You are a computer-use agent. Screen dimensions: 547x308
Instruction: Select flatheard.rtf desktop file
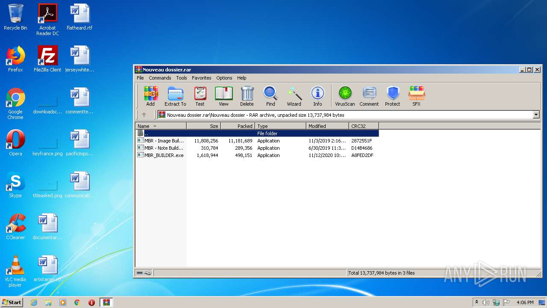click(79, 17)
